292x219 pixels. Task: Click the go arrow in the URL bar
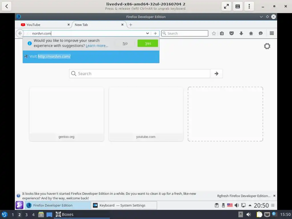tap(155, 33)
